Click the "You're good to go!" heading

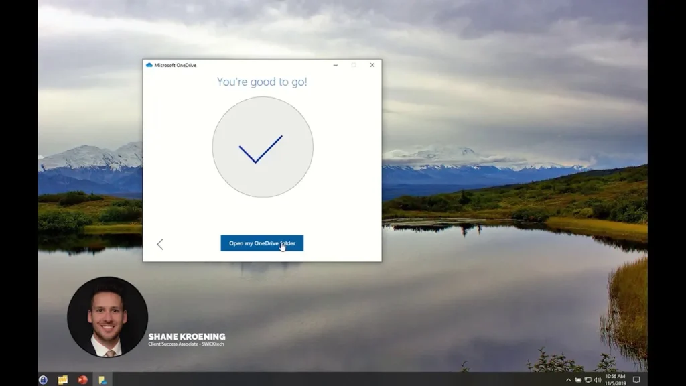[x=262, y=82]
